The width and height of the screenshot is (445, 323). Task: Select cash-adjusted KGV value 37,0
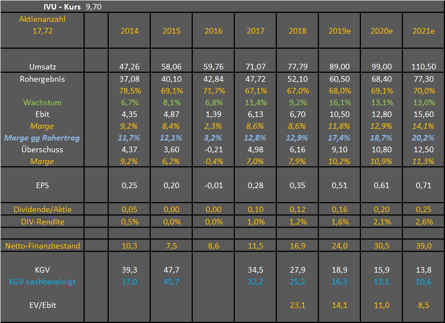click(129, 282)
